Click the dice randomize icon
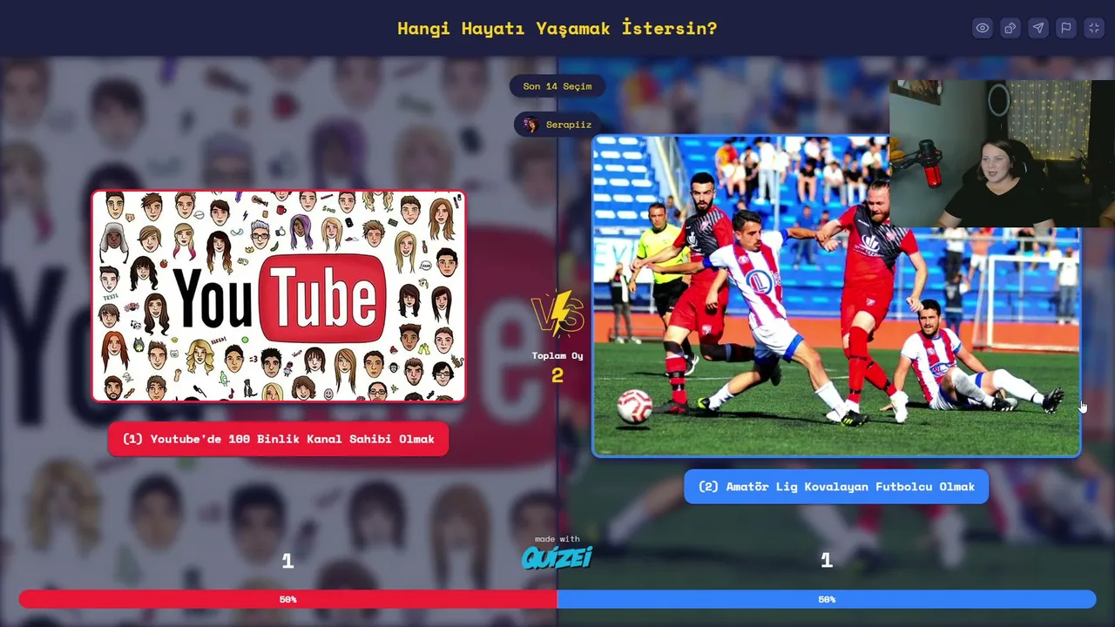 pyautogui.click(x=1010, y=28)
